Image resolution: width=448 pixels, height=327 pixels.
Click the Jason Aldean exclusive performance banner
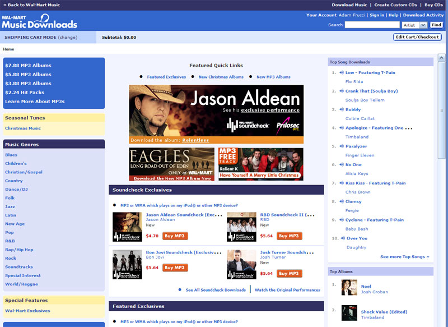(x=216, y=111)
